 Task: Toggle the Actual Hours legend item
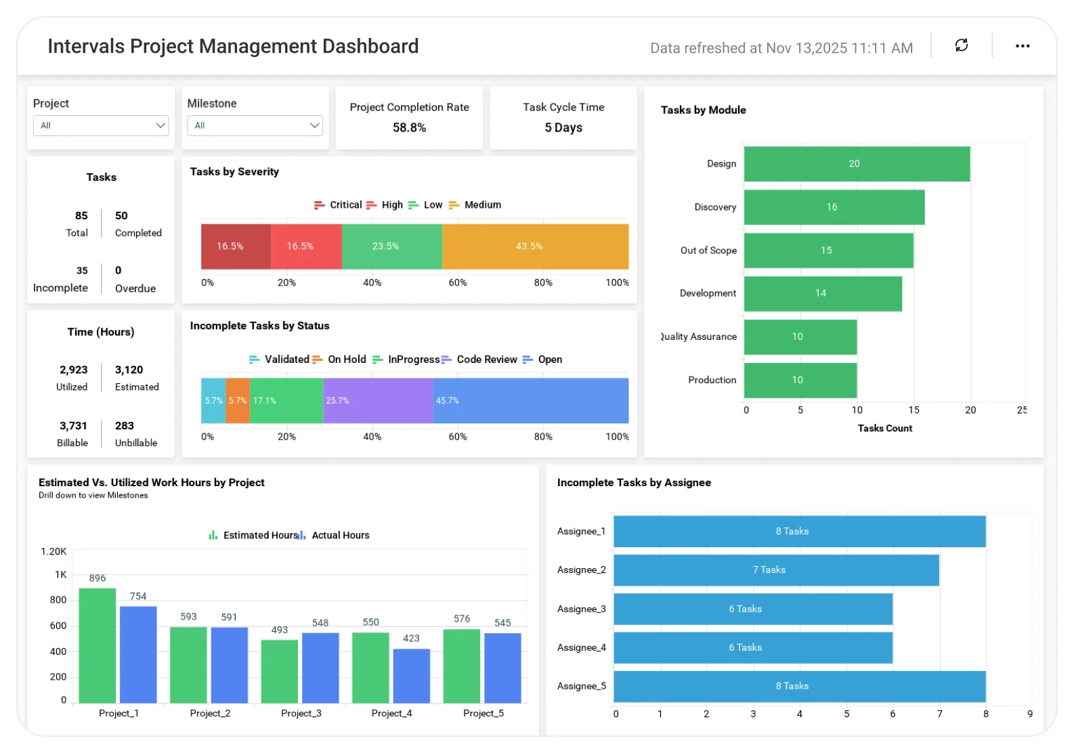pyautogui.click(x=335, y=535)
